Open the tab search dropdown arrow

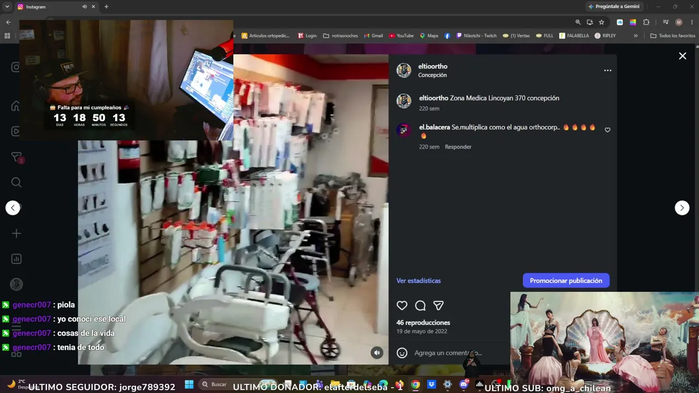(7, 7)
